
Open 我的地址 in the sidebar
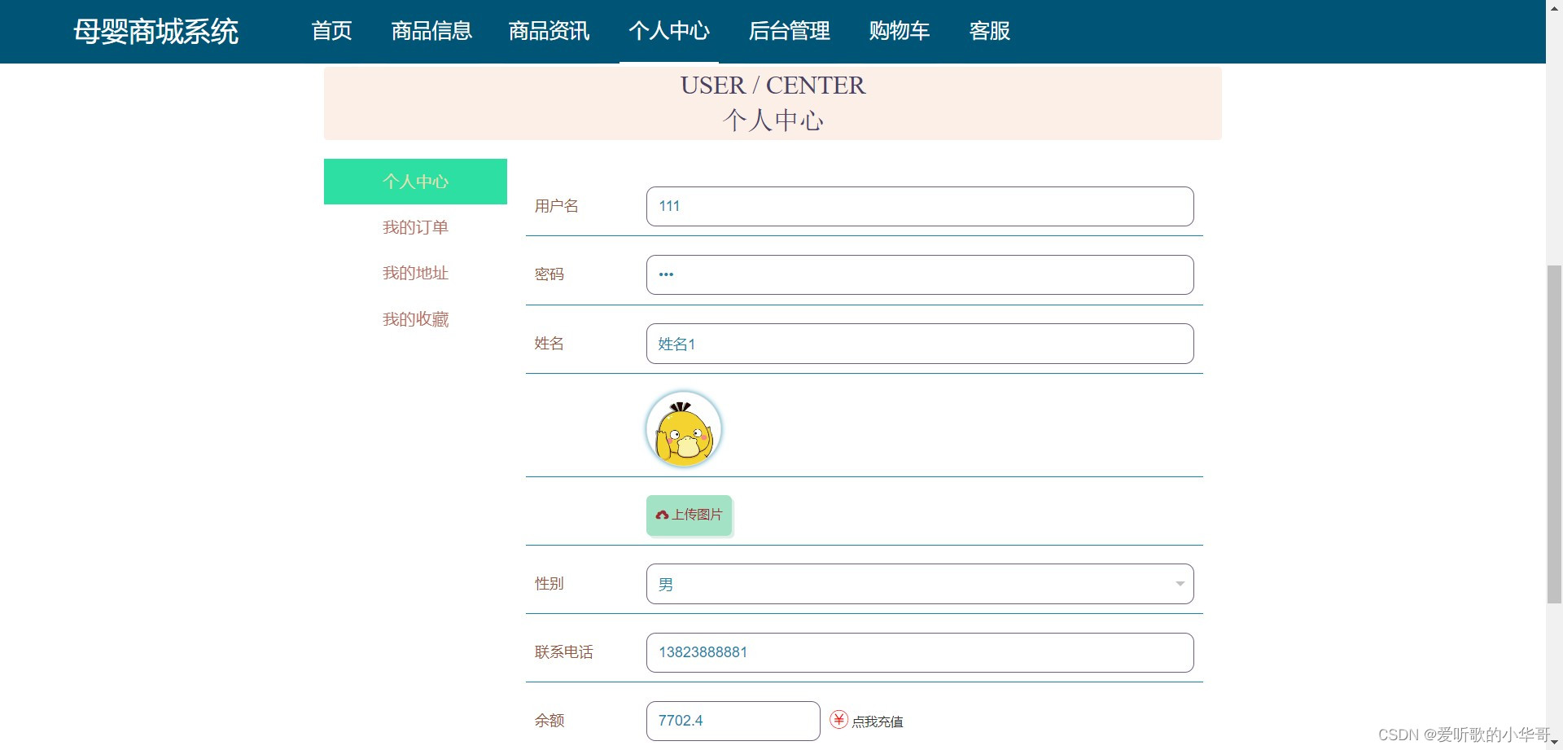tap(415, 273)
